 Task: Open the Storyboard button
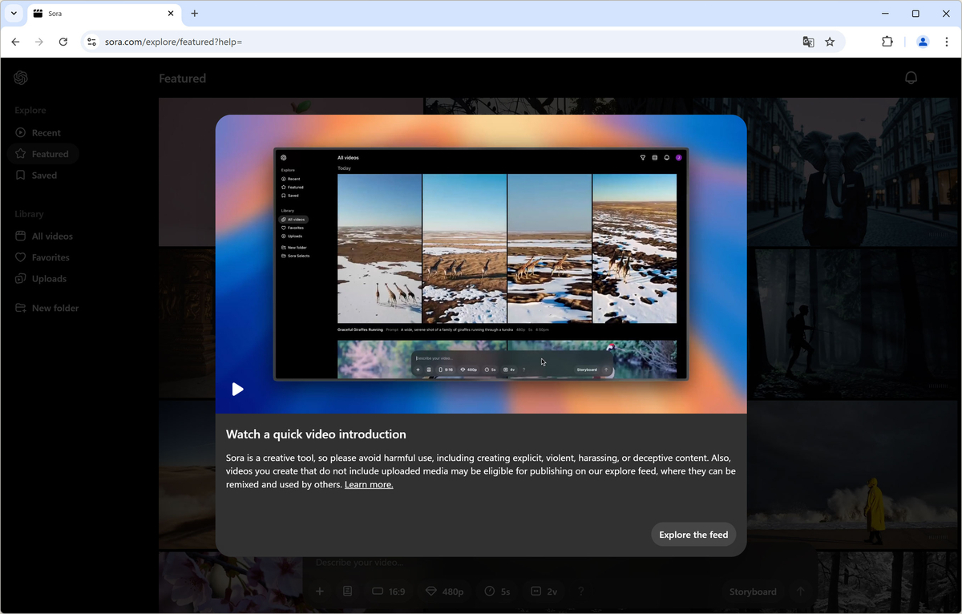[x=753, y=592]
